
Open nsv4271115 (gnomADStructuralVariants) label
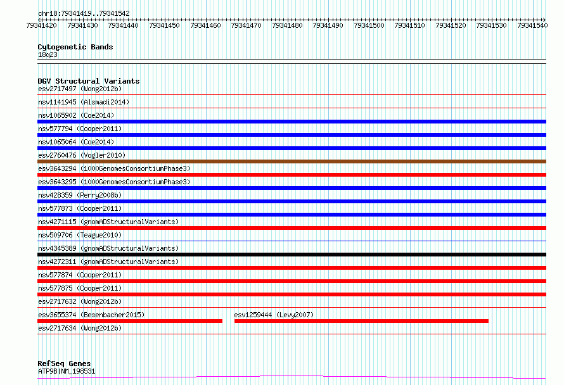[108, 222]
